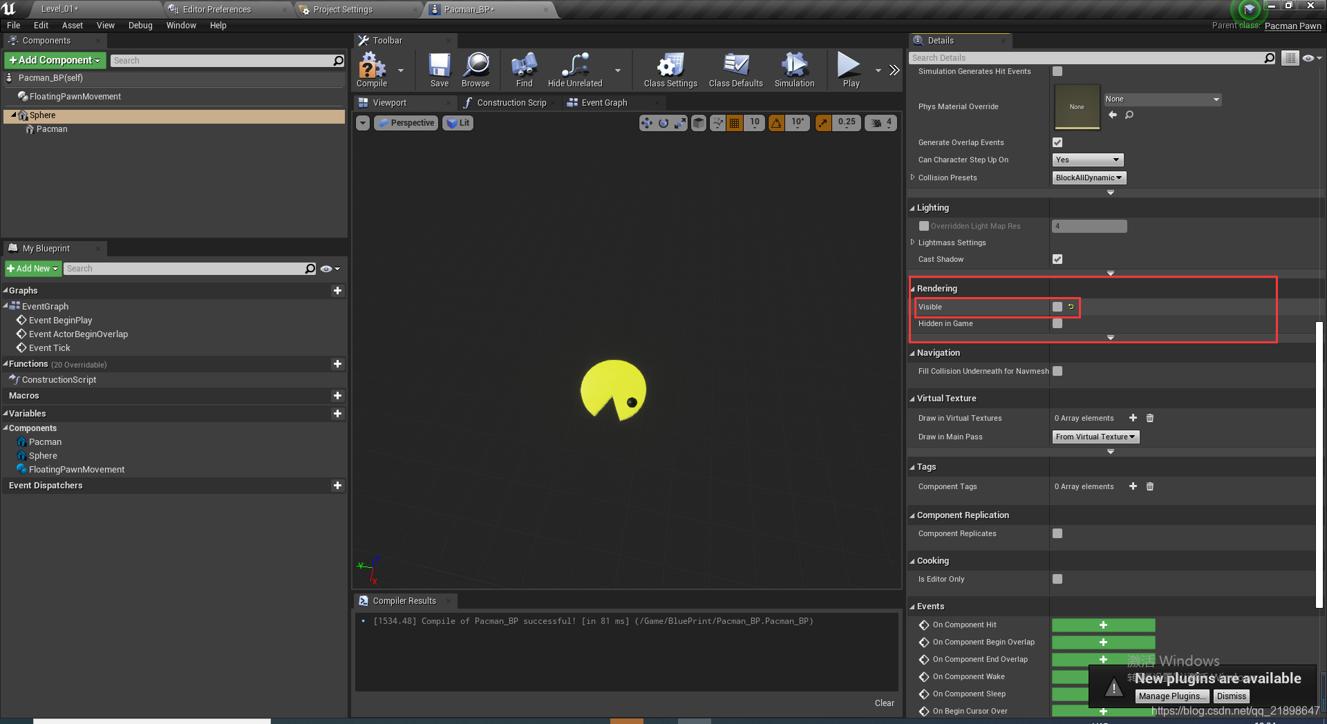
Task: Add a new Event Dispatcher with plus icon
Action: (337, 486)
